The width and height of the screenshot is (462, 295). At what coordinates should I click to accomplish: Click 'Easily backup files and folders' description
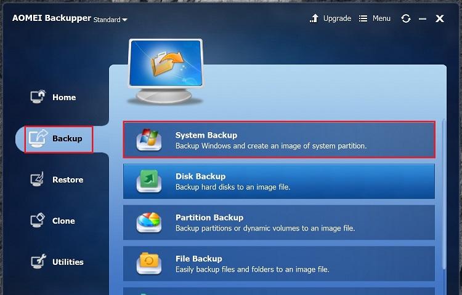point(252,269)
